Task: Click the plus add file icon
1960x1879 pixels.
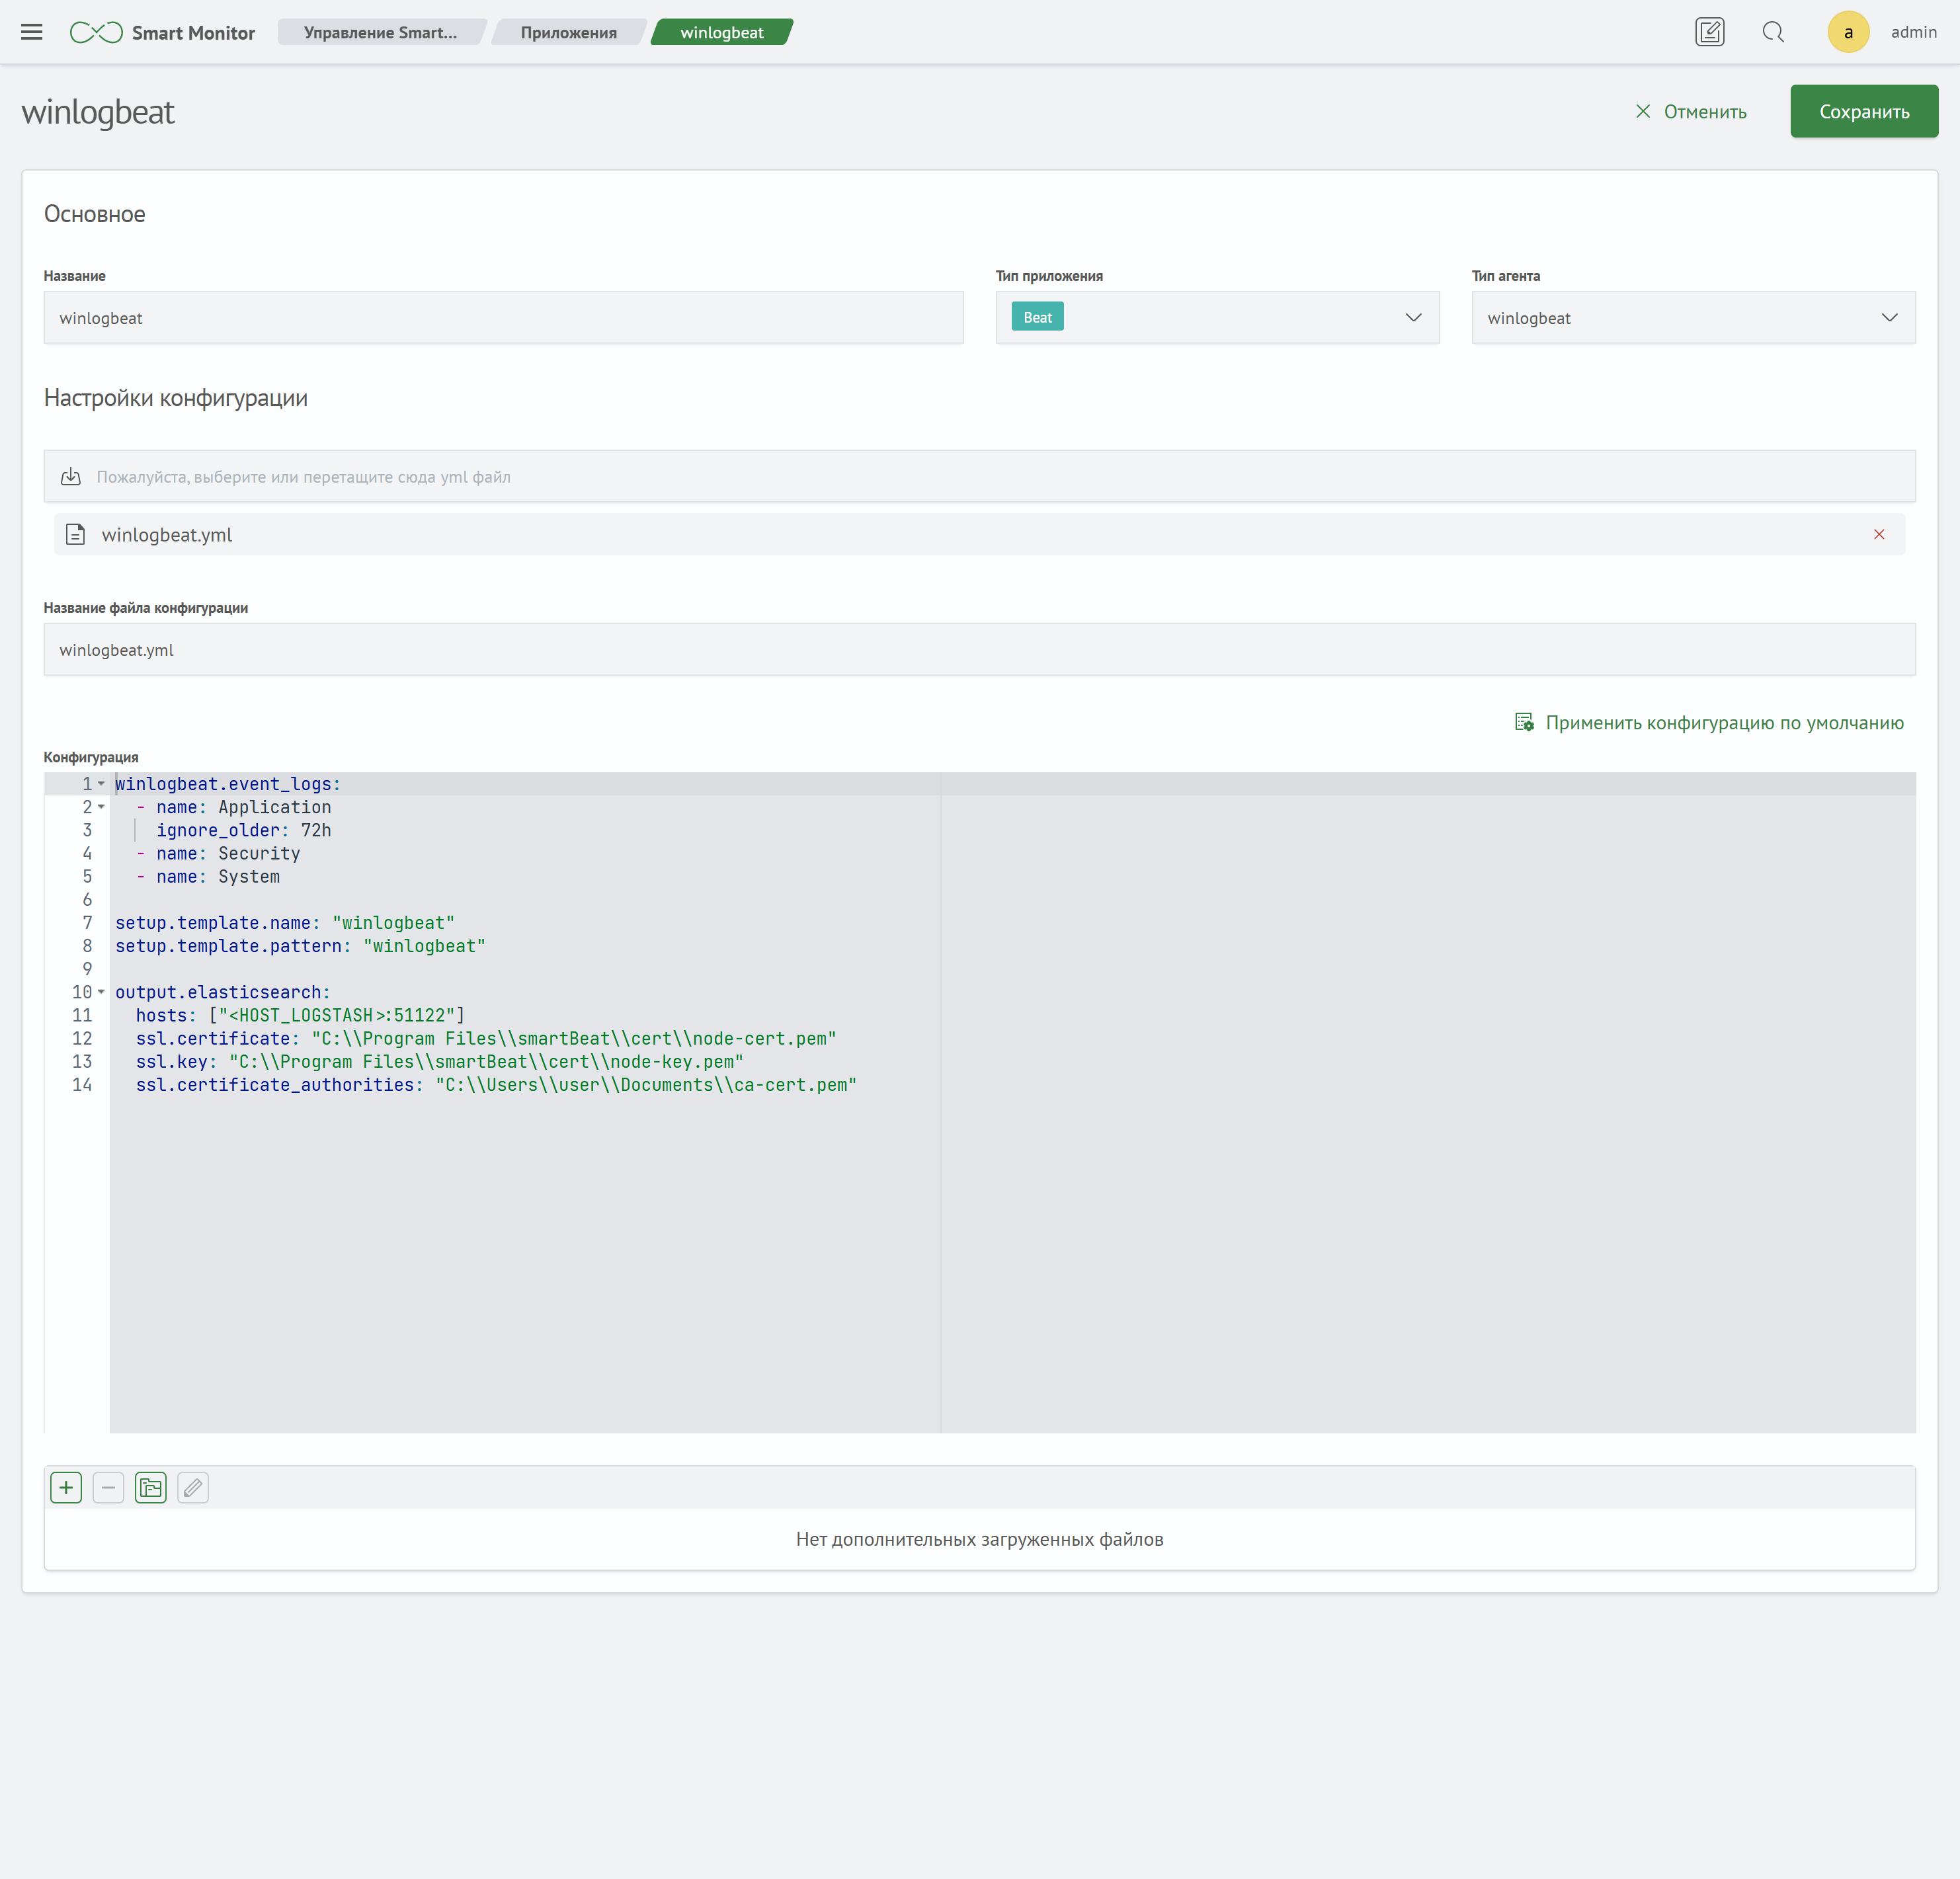Action: pos(66,1487)
